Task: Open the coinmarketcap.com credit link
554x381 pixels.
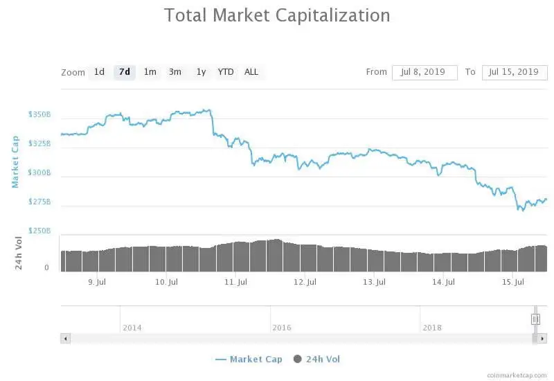Action: click(x=516, y=375)
